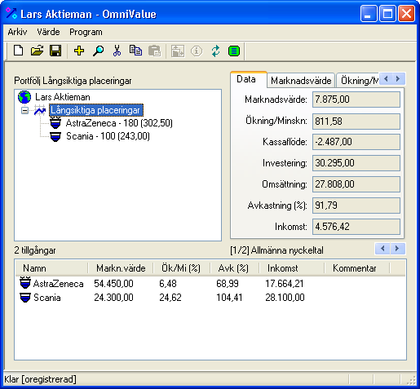
Task: Click the Investering field showing 30.295,00
Action: [356, 163]
